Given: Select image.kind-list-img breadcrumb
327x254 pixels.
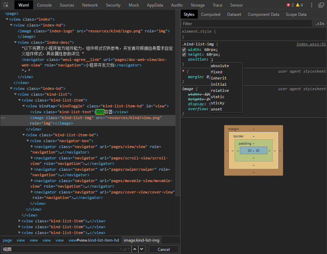Looking at the screenshot, I should pyautogui.click(x=141, y=240).
